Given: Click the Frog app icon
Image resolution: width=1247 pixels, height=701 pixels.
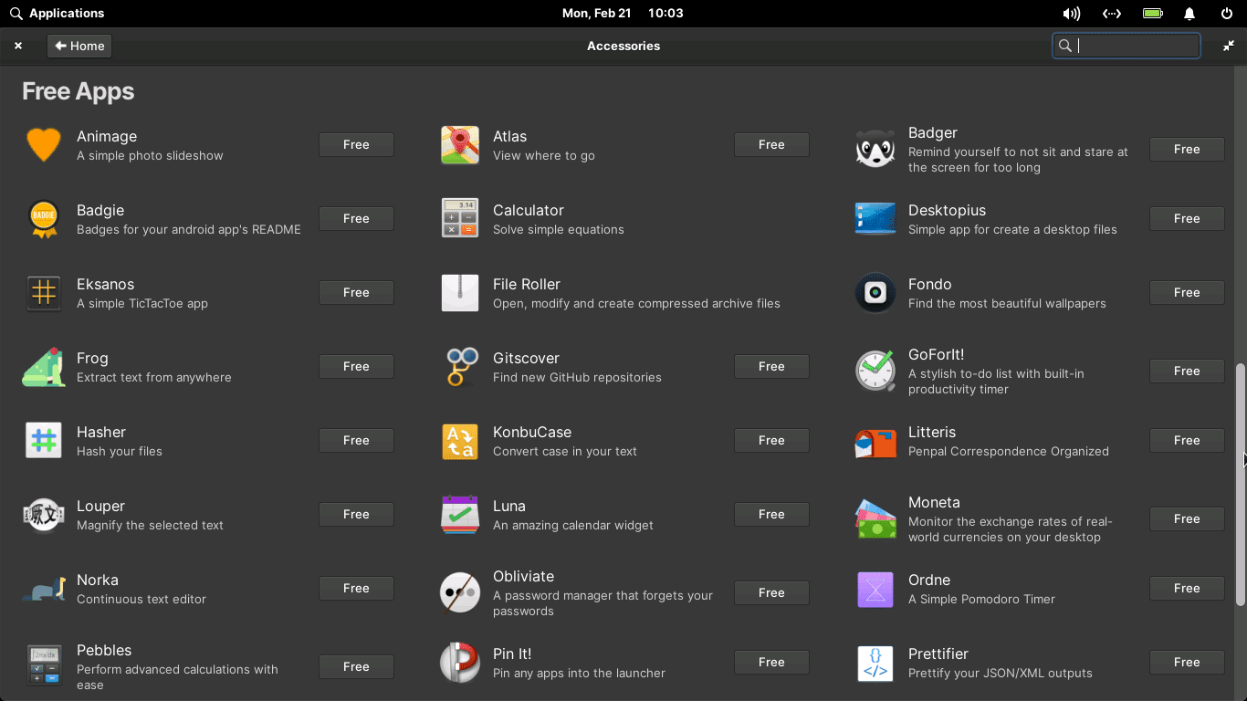Looking at the screenshot, I should 44,366.
